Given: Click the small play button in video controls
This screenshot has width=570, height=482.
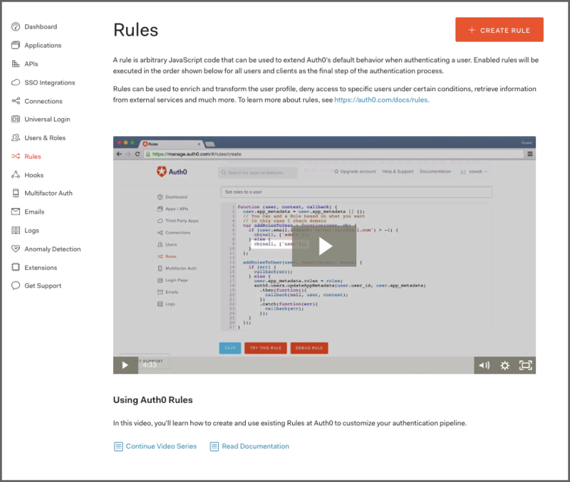Looking at the screenshot, I should pyautogui.click(x=125, y=365).
